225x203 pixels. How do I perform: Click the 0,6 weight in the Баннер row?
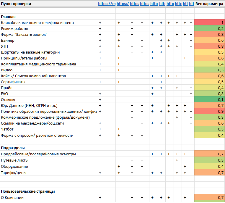(210, 40)
